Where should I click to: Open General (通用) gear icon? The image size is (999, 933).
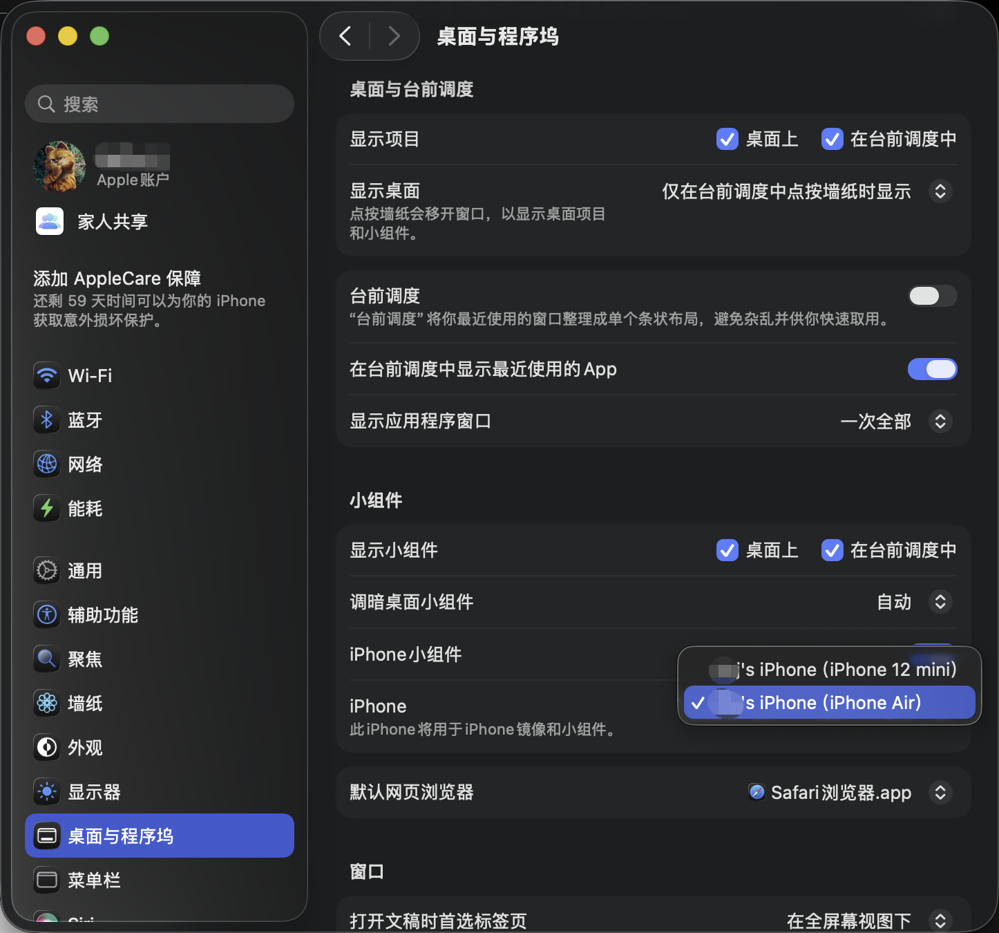(47, 570)
